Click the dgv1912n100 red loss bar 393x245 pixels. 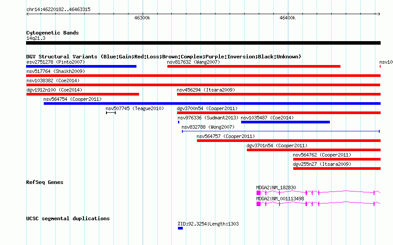pyautogui.click(x=83, y=94)
